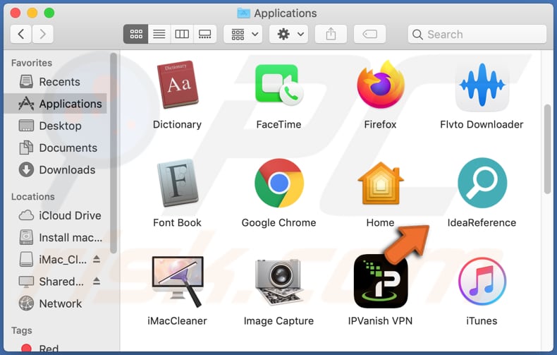
Task: Switch to gallery view
Action: point(205,34)
